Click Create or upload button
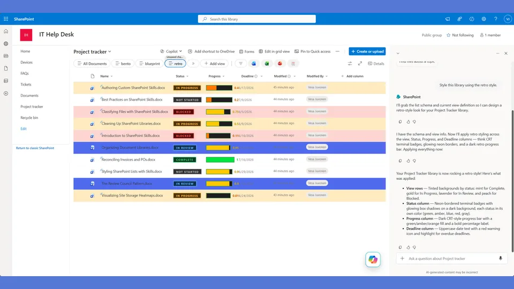This screenshot has width=514, height=289. click(367, 51)
